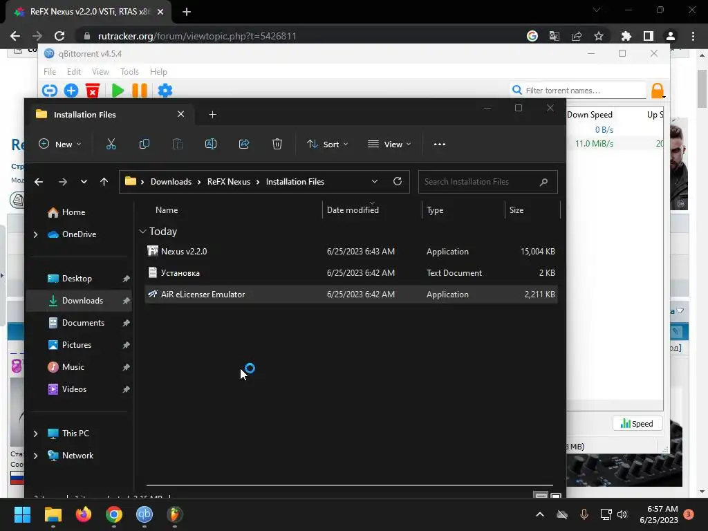Open qBittorrent View menu
This screenshot has width=708, height=531.
[100, 72]
